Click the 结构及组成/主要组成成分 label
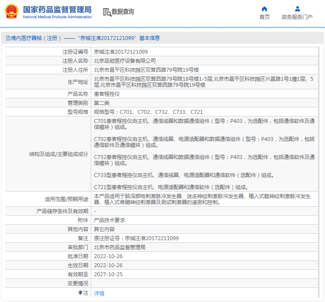Image resolution: width=325 pixels, height=302 pixels. click(58, 154)
